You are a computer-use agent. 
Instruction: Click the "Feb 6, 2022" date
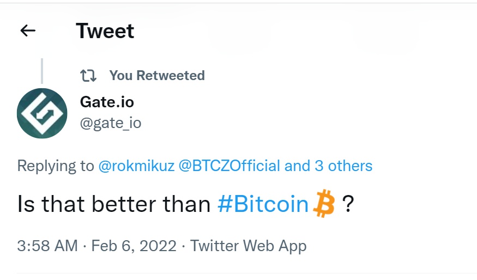coord(134,246)
